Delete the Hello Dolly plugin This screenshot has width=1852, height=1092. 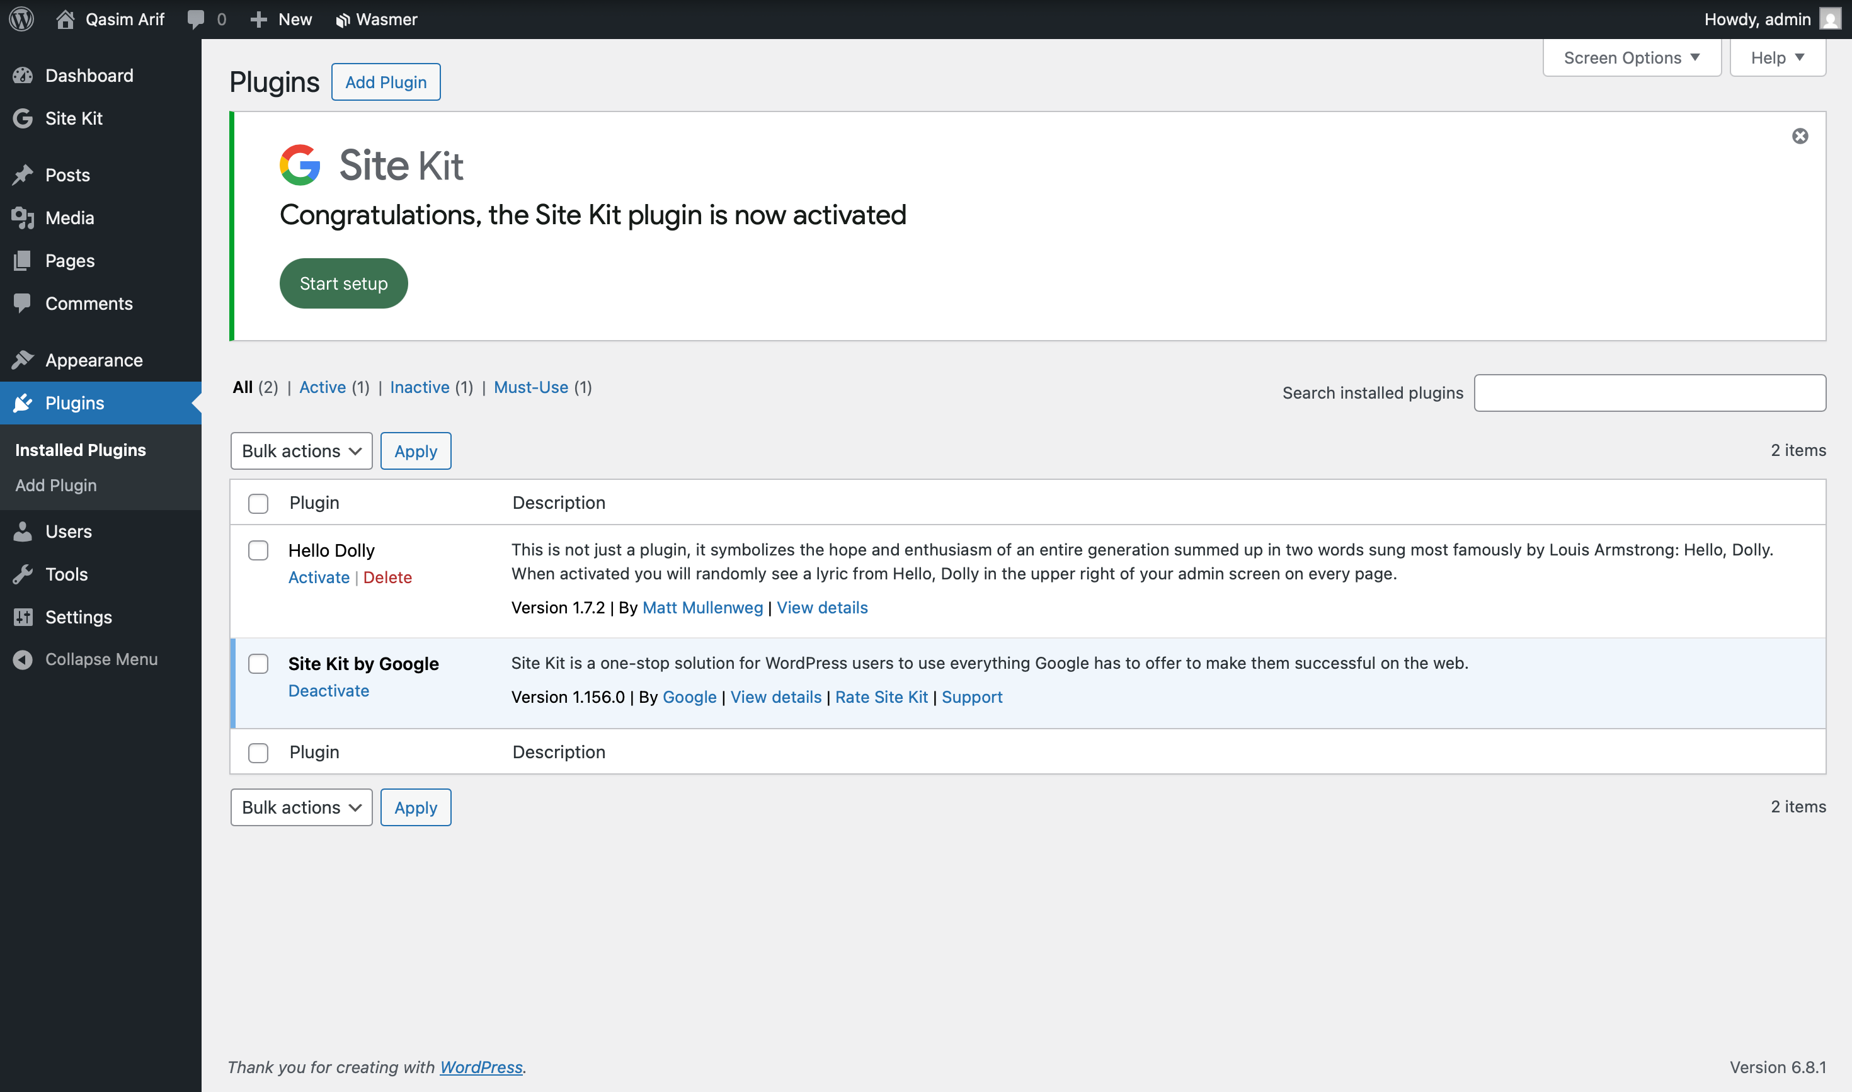[x=387, y=577]
